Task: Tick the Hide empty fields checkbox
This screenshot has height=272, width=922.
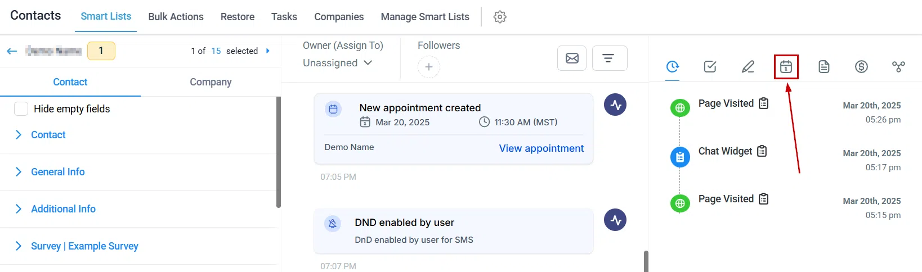Action: point(21,109)
